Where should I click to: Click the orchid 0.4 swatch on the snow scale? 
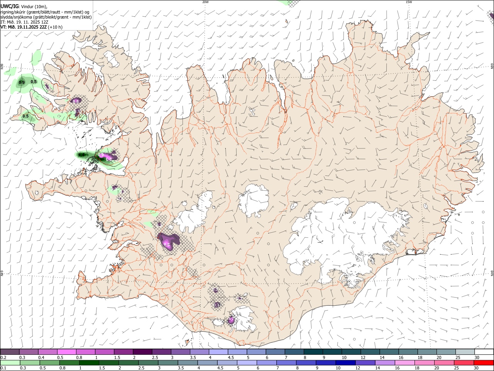tap(48, 352)
